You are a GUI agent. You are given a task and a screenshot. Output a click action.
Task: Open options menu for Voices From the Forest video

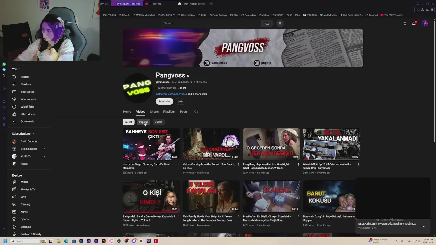click(x=238, y=165)
